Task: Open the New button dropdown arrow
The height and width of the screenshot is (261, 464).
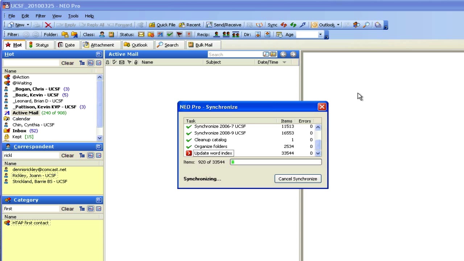Action: (28, 25)
